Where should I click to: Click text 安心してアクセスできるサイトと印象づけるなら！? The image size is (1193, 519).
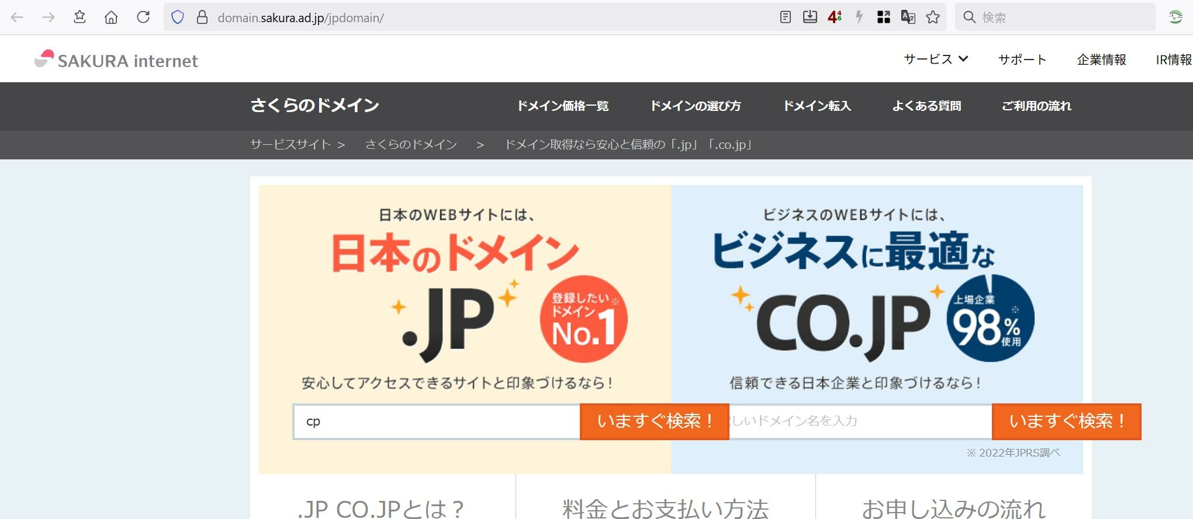tap(458, 383)
